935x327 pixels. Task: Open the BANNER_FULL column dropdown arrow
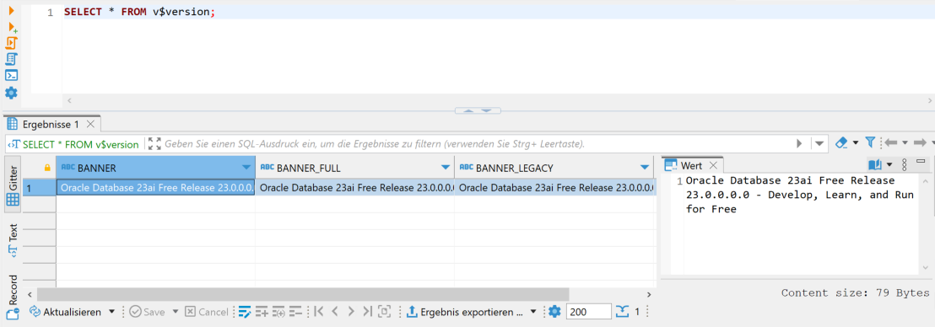tap(446, 168)
